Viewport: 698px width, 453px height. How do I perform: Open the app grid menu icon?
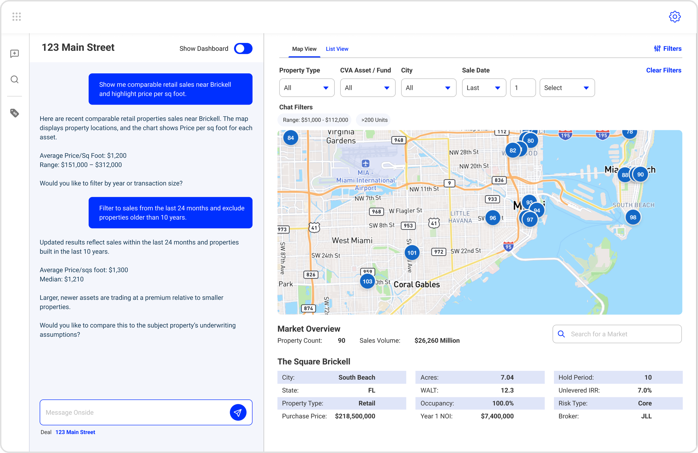[16, 17]
